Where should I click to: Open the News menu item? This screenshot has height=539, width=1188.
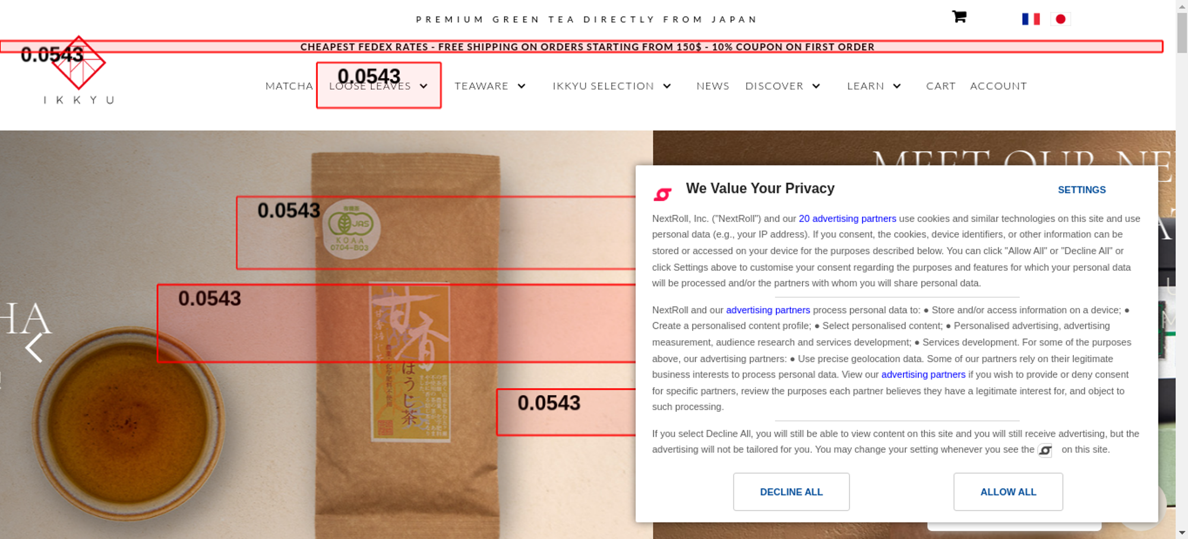coord(713,86)
